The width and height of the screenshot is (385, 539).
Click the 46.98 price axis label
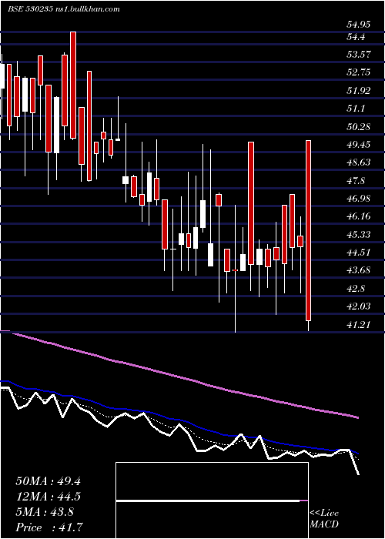coord(359,199)
